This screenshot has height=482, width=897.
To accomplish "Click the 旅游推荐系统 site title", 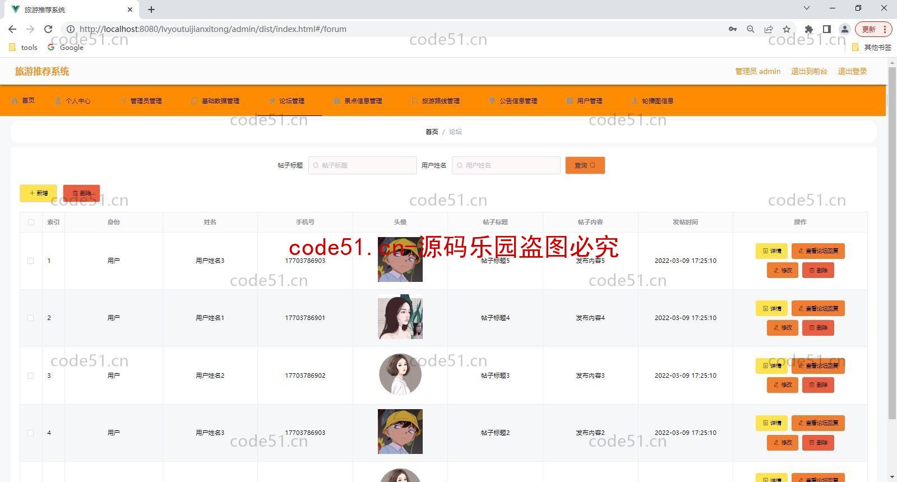I will coord(42,71).
